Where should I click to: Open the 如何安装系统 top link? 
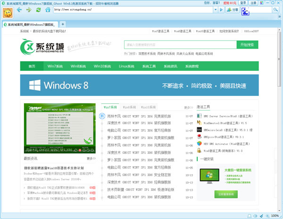click(x=229, y=31)
